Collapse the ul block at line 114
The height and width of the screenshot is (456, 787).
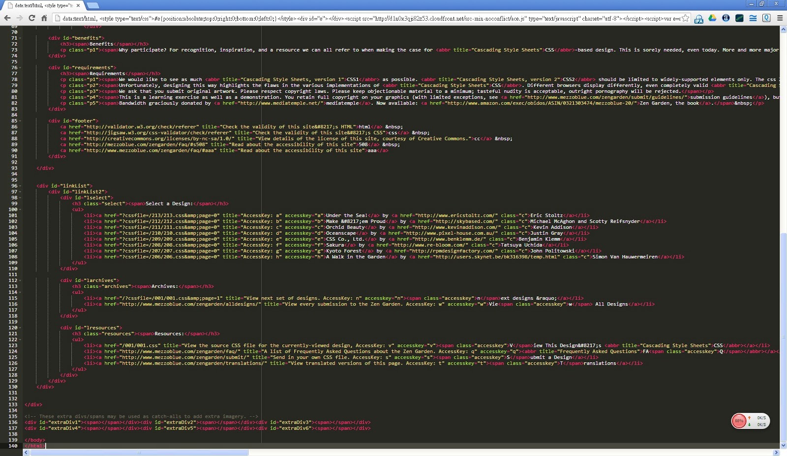pos(20,292)
